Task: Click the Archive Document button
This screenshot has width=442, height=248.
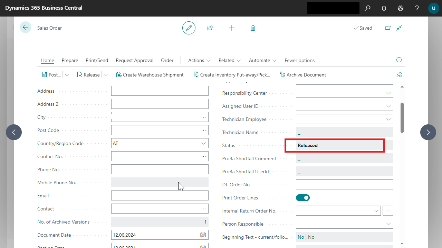Action: click(303, 75)
